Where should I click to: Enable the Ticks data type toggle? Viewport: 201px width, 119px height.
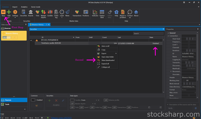pyautogui.click(x=72, y=107)
